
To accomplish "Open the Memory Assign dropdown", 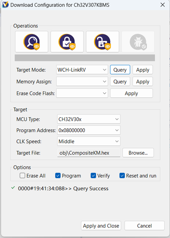I will click(82, 81).
